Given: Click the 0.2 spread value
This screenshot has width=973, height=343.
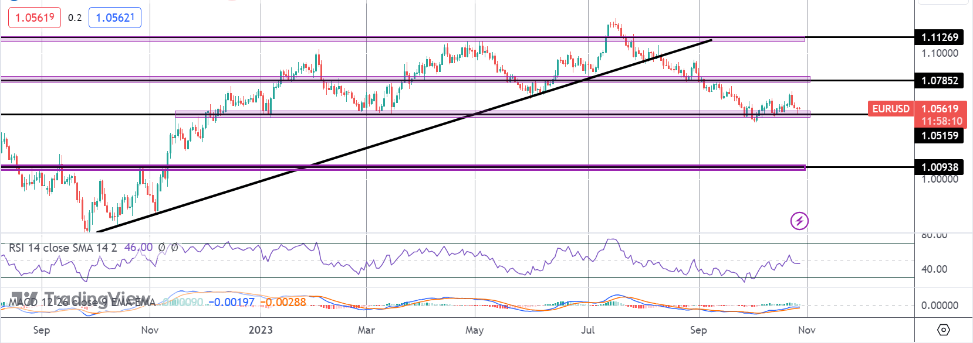Looking at the screenshot, I should [x=75, y=18].
